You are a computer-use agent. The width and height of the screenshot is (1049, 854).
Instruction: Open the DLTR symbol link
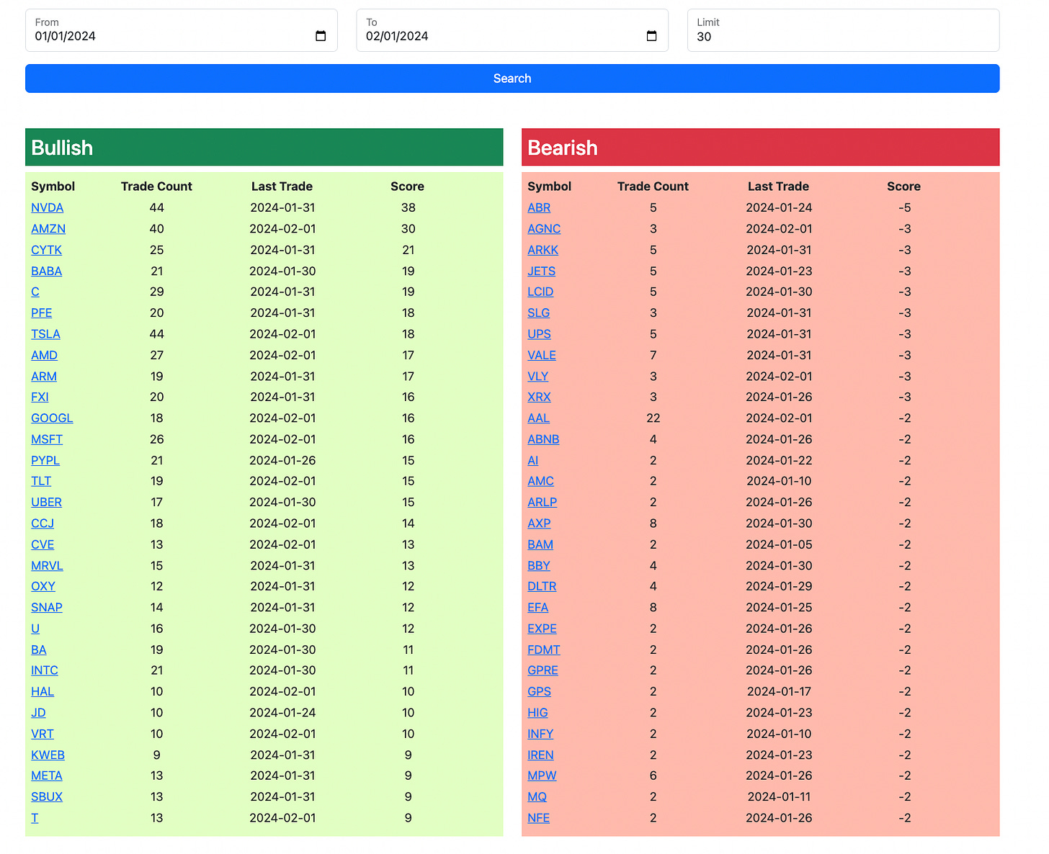pos(542,586)
